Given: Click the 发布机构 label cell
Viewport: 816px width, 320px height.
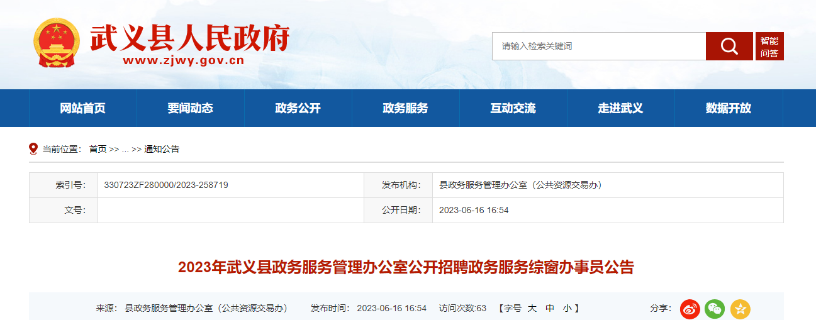Looking at the screenshot, I should tap(398, 185).
